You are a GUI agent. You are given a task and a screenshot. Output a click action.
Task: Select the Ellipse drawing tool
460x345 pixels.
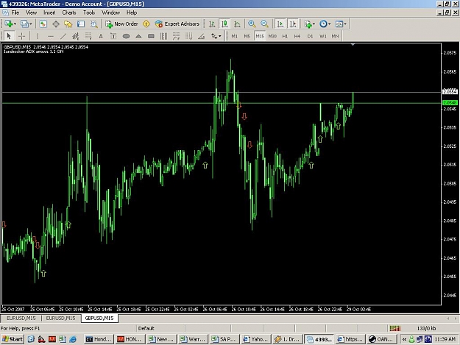tap(126, 36)
